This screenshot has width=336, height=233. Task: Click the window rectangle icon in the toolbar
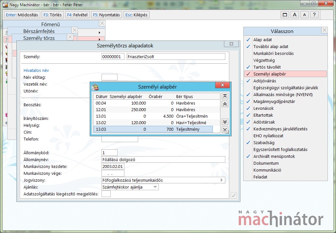click(x=285, y=15)
